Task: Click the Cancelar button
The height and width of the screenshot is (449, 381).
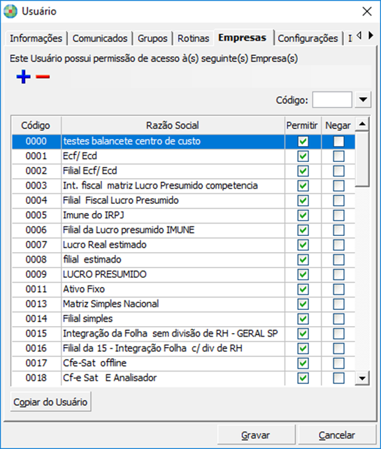Action: 337,435
